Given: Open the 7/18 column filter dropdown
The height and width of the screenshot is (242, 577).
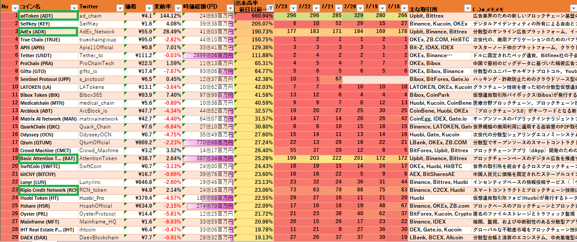Looking at the screenshot, I should tap(404, 8).
